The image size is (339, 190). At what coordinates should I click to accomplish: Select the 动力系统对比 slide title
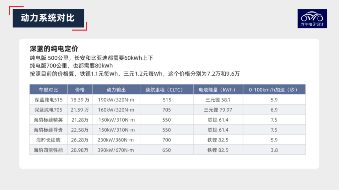(48, 18)
